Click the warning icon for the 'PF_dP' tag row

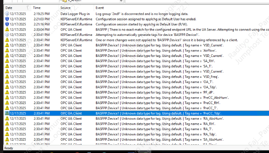7,92
